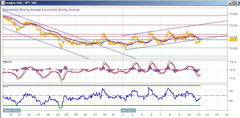This screenshot has height=118, width=240.
Task: Click the -0.1 MACD axis label
Action: 232,78
